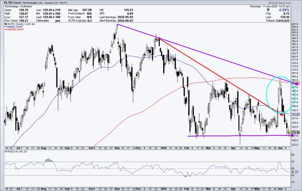Viewport: 302px width, 191px height.
Task: Click the Jun label below the RSI panel
Action: 281,189
